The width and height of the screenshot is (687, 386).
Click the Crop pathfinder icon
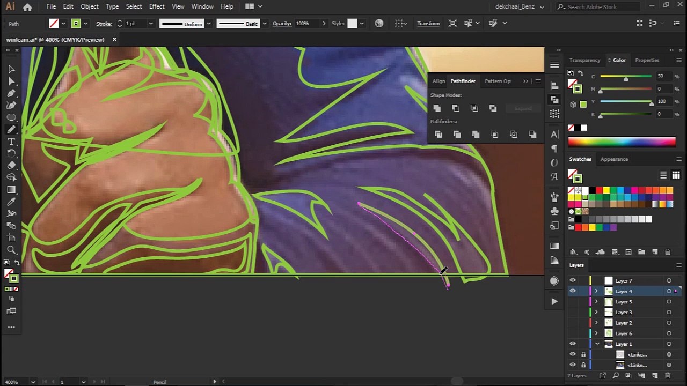[x=495, y=134]
